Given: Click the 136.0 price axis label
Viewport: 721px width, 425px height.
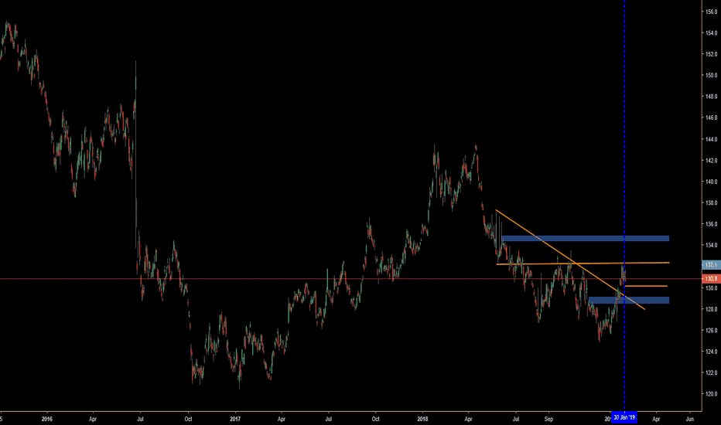Looking at the screenshot, I should coord(712,224).
